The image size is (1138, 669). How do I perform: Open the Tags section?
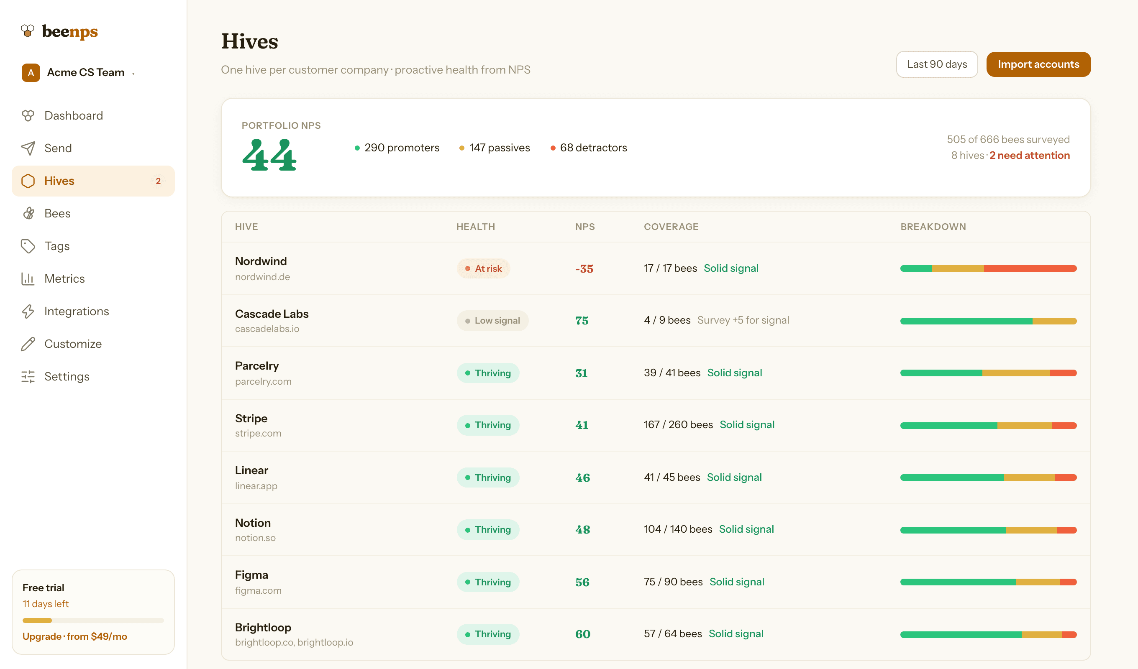[x=93, y=246]
